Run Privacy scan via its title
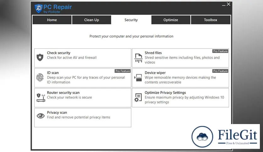 pyautogui.click(x=57, y=112)
